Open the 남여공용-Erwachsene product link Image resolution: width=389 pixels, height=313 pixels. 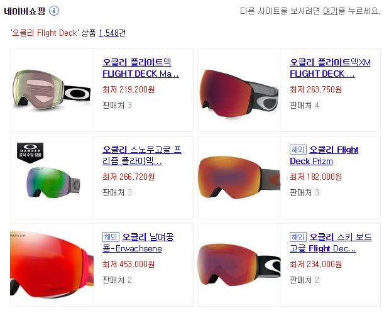point(138,243)
